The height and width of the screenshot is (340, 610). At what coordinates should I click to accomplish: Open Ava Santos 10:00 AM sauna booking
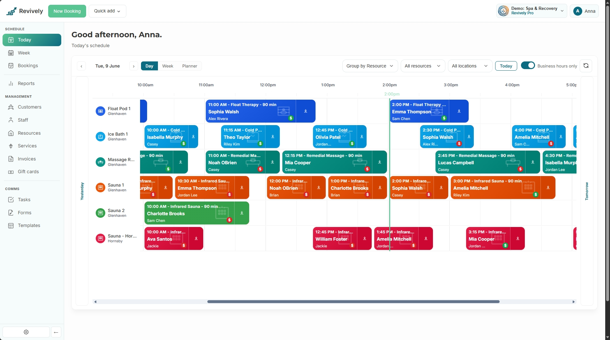pos(174,238)
